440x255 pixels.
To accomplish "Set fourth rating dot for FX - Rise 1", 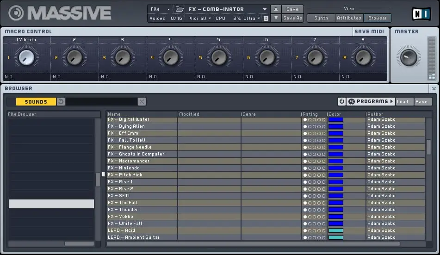I will click(319, 182).
